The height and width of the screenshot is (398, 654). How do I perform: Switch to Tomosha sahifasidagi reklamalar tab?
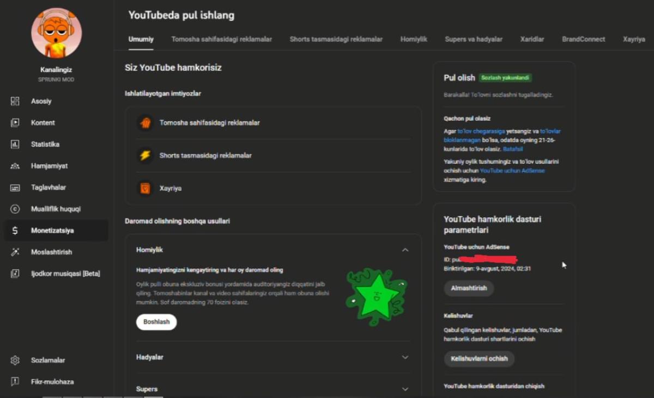pos(222,39)
